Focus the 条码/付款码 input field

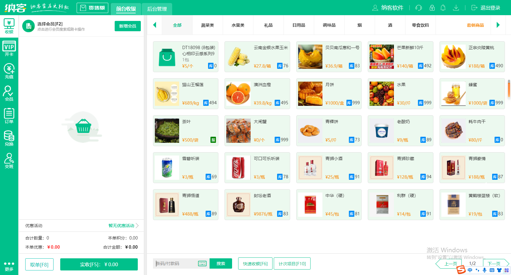(176, 263)
